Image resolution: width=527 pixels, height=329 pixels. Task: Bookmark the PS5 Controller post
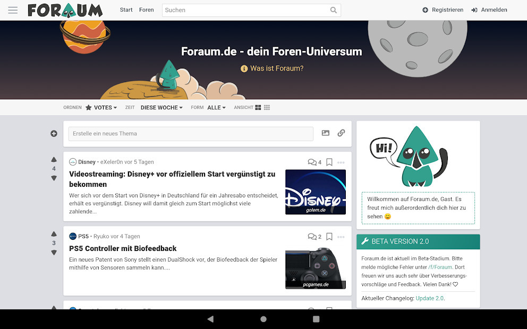pos(329,237)
